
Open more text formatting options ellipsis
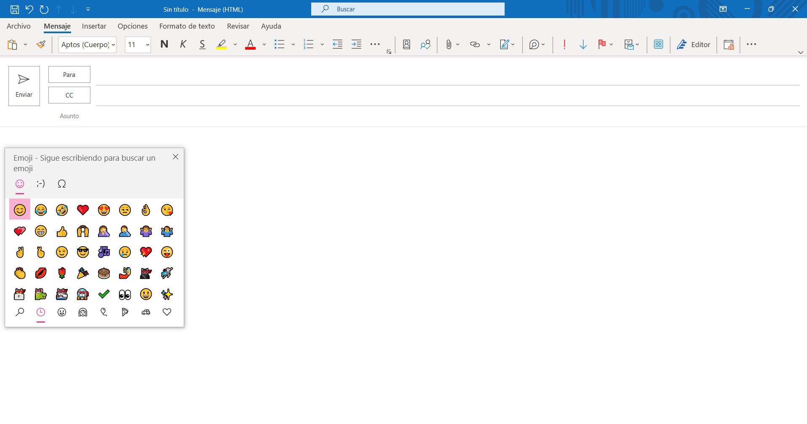point(375,44)
